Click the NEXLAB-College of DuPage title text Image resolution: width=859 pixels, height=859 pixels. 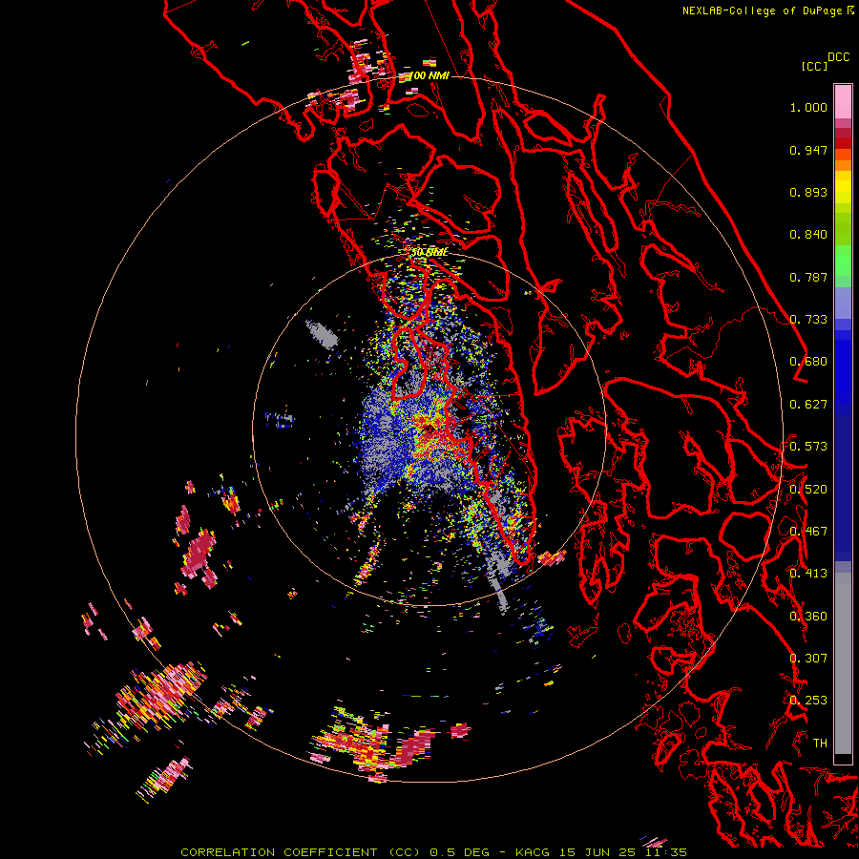[x=762, y=10]
